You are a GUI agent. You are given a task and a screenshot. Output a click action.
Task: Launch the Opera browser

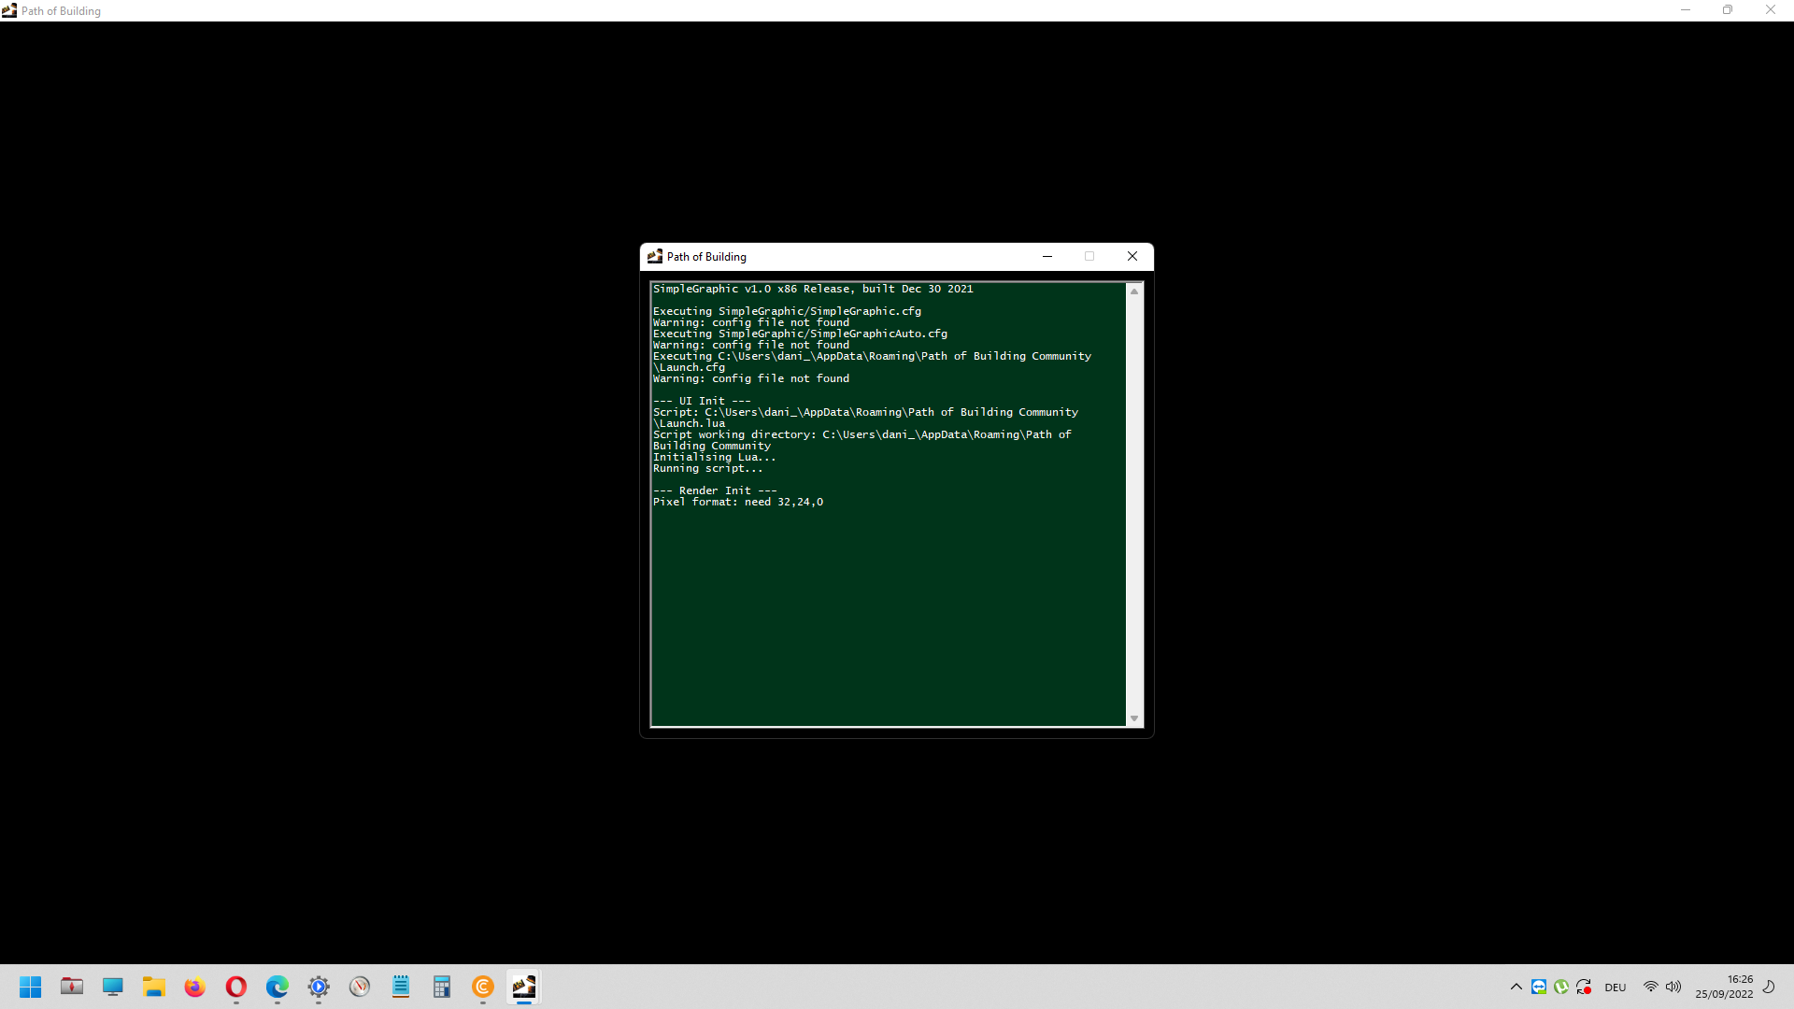235,987
